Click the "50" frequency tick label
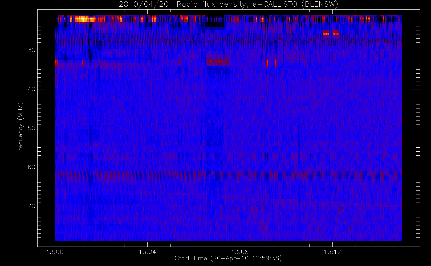The height and width of the screenshot is (266, 431). [x=31, y=128]
